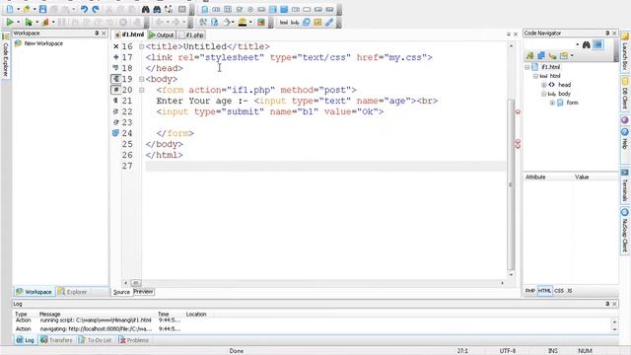Screen dimensions: 631x355
Task: Open the Open file dropdown arrow
Action: tap(35, 9)
